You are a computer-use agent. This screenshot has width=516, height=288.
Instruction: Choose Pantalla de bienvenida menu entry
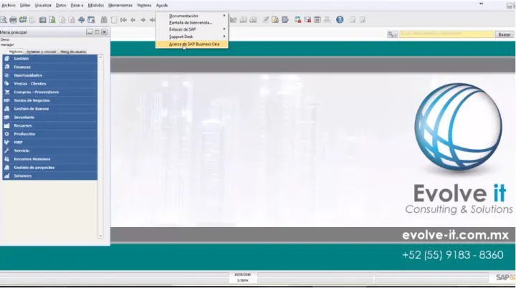pos(191,22)
